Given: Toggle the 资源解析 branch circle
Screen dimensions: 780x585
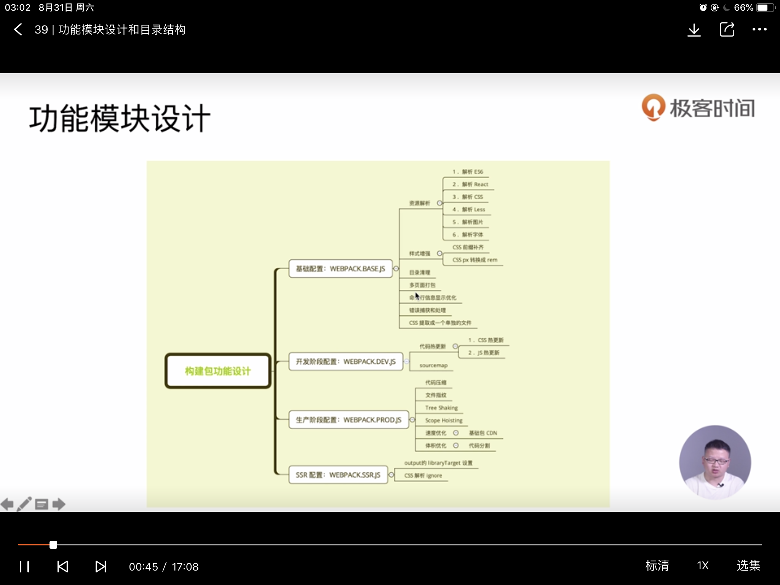Looking at the screenshot, I should (x=440, y=203).
